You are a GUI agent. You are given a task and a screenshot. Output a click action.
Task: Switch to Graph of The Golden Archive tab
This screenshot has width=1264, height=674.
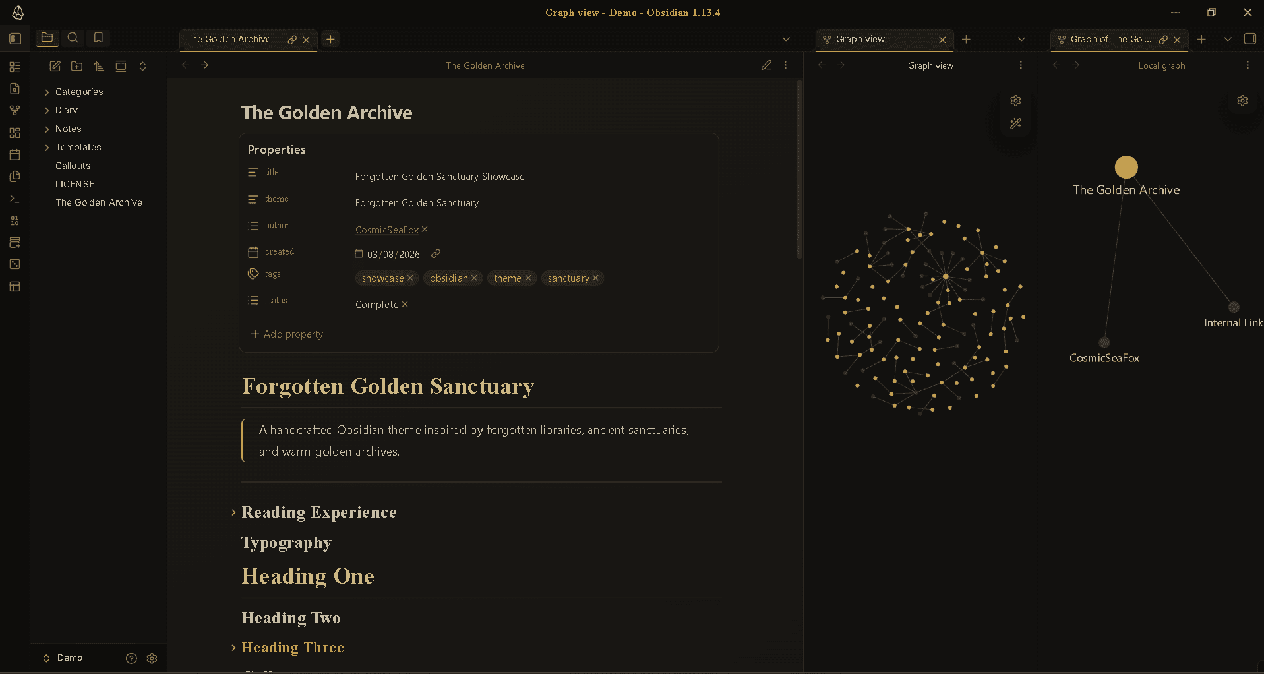click(1111, 39)
